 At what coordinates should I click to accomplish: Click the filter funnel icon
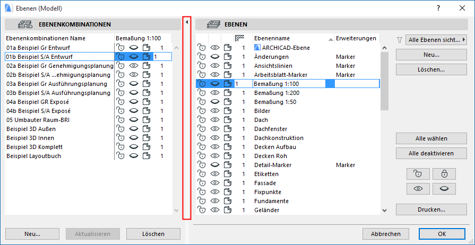tap(400, 40)
